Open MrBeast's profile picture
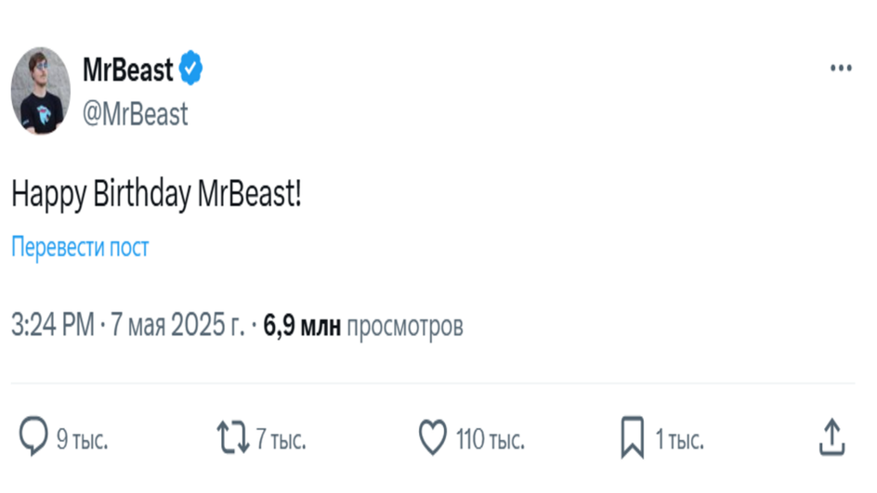The image size is (877, 493). [x=41, y=91]
